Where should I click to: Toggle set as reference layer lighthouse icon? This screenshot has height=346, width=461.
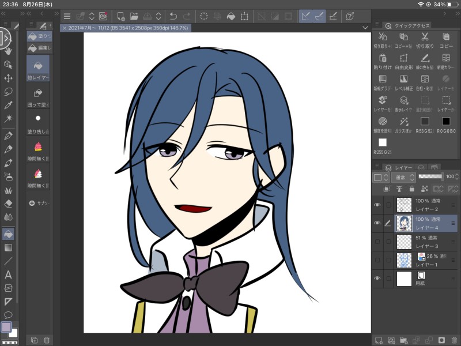[399, 189]
